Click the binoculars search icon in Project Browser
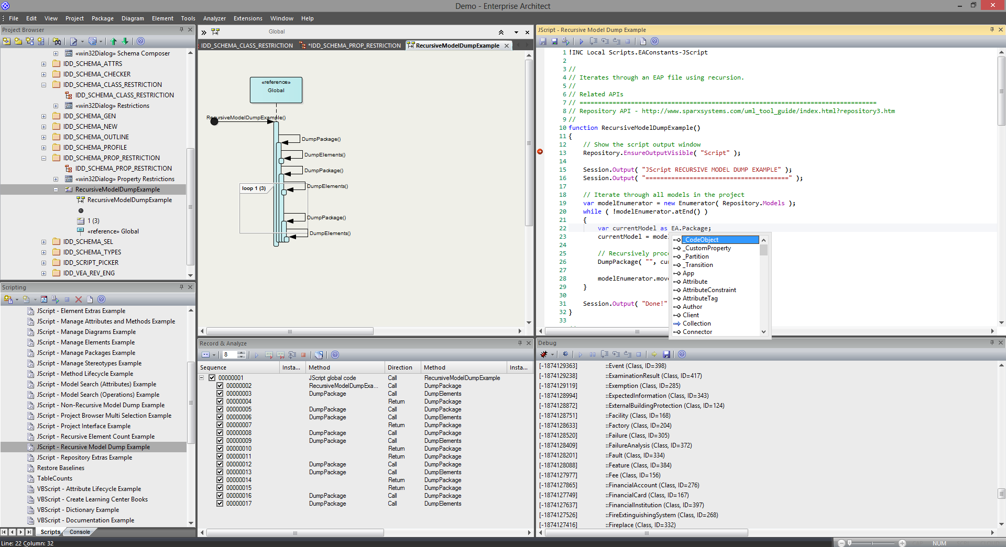1006x547 pixels. tap(57, 41)
